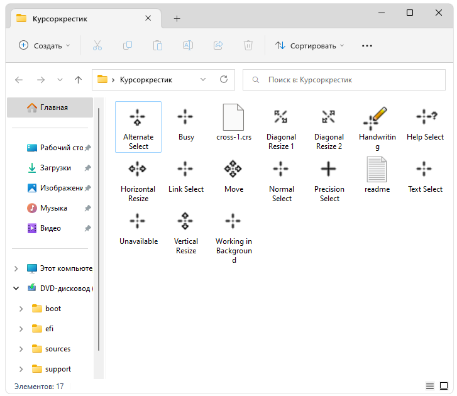Image resolution: width=457 pixels, height=396 pixels.
Task: Collapse the DVD drive tree node
Action: click(x=16, y=289)
